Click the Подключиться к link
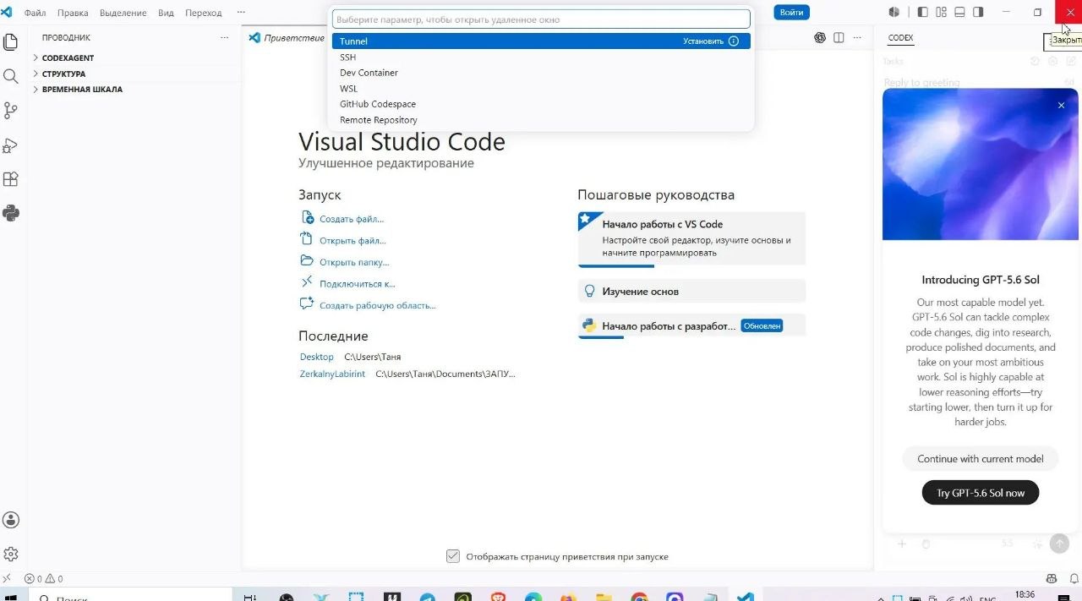This screenshot has width=1082, height=601. [357, 284]
